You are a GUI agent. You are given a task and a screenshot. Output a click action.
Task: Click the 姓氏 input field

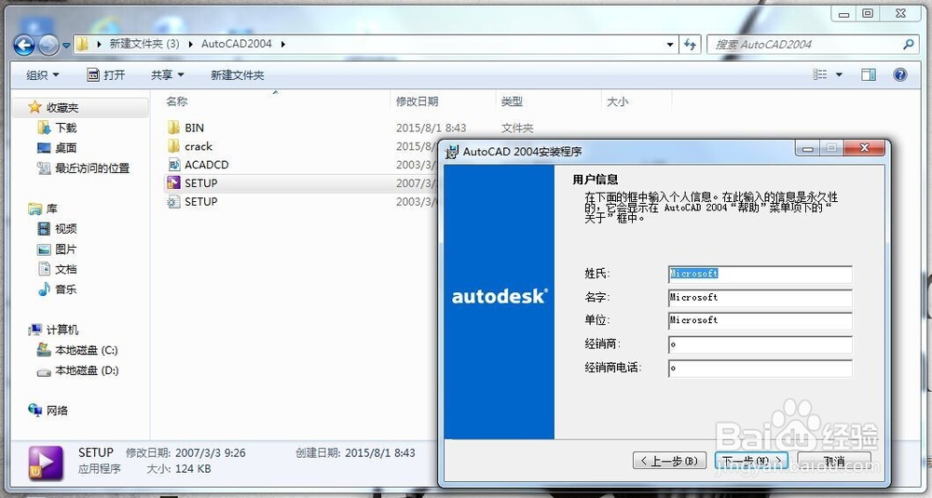761,274
